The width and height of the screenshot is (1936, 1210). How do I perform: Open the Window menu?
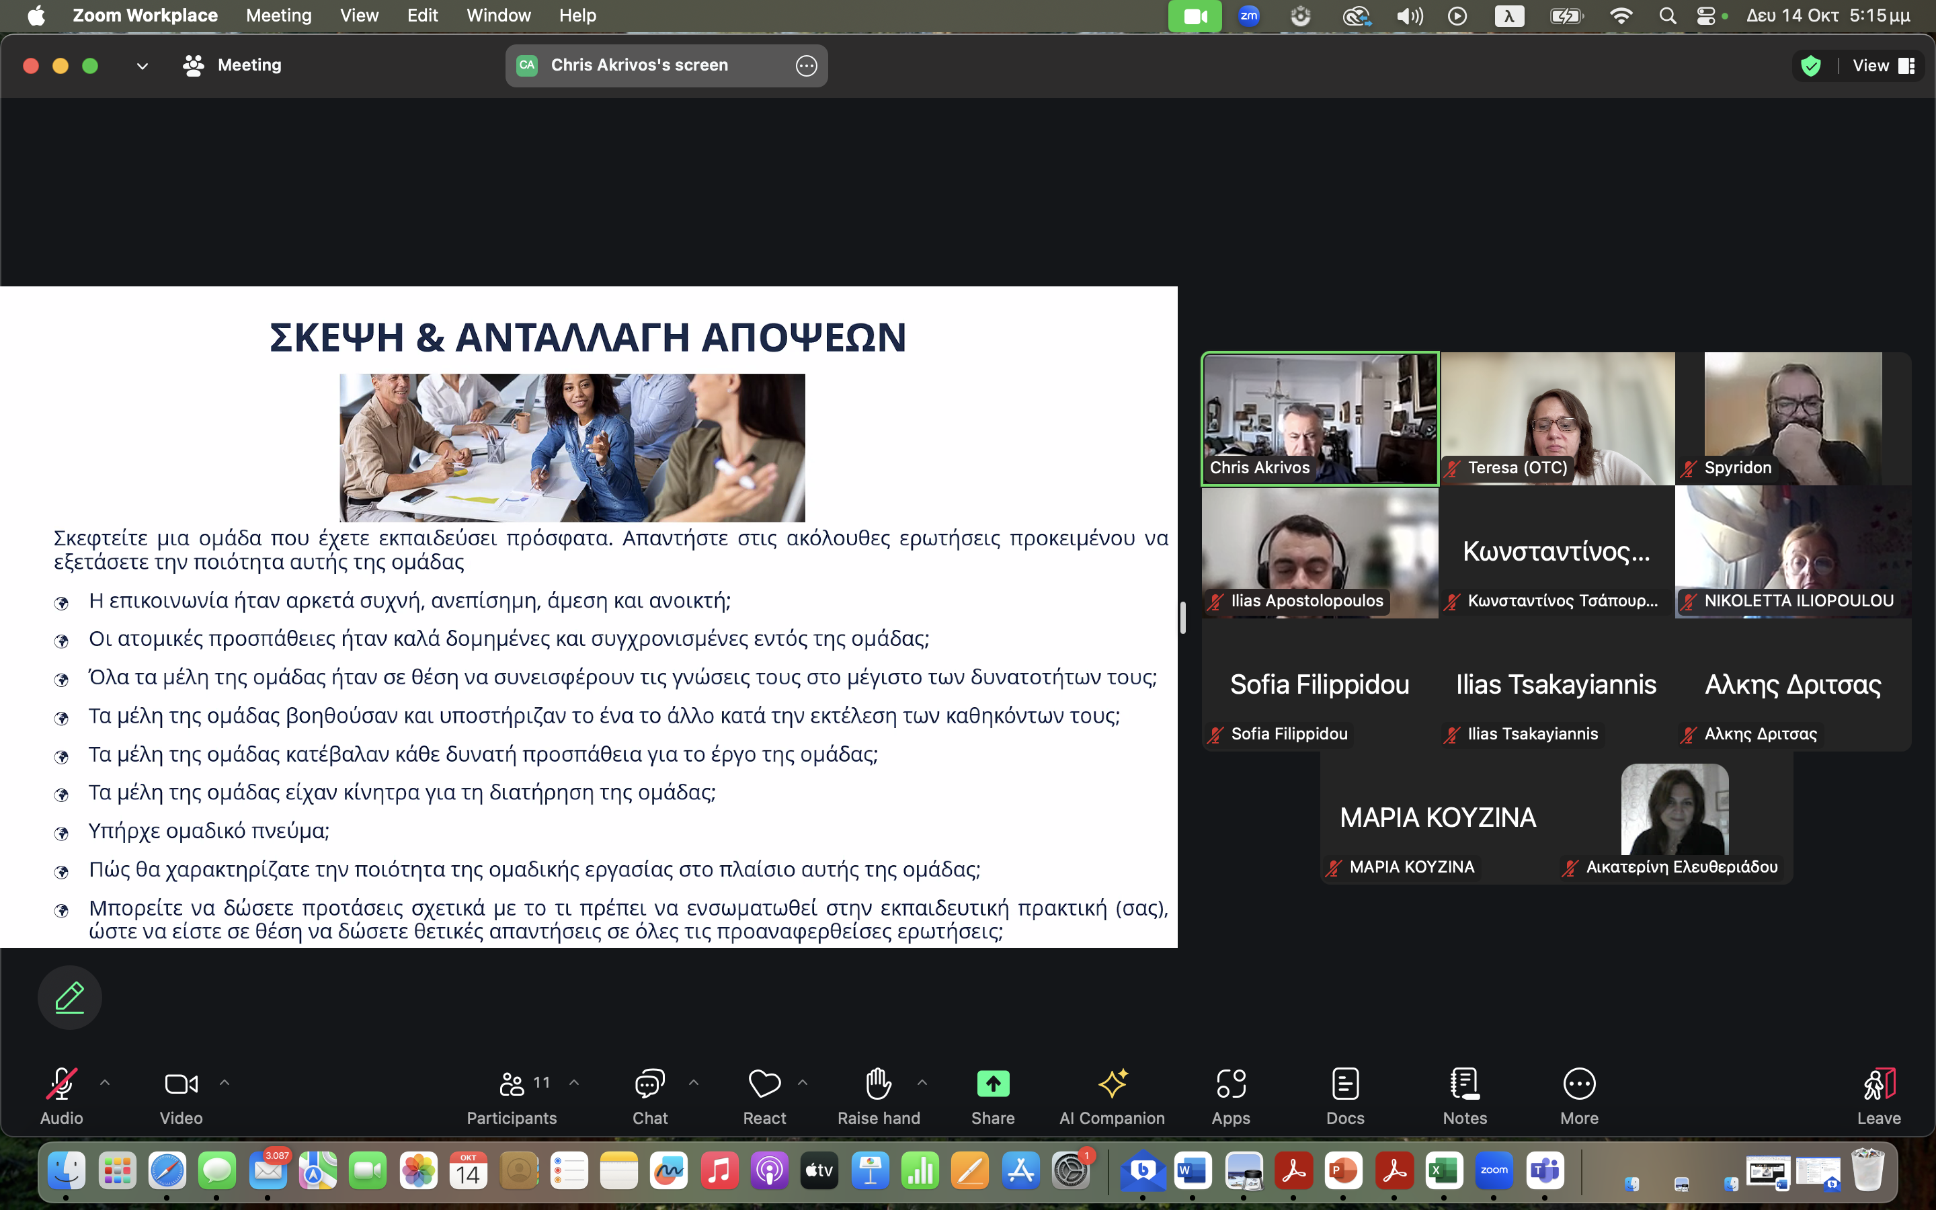click(498, 15)
